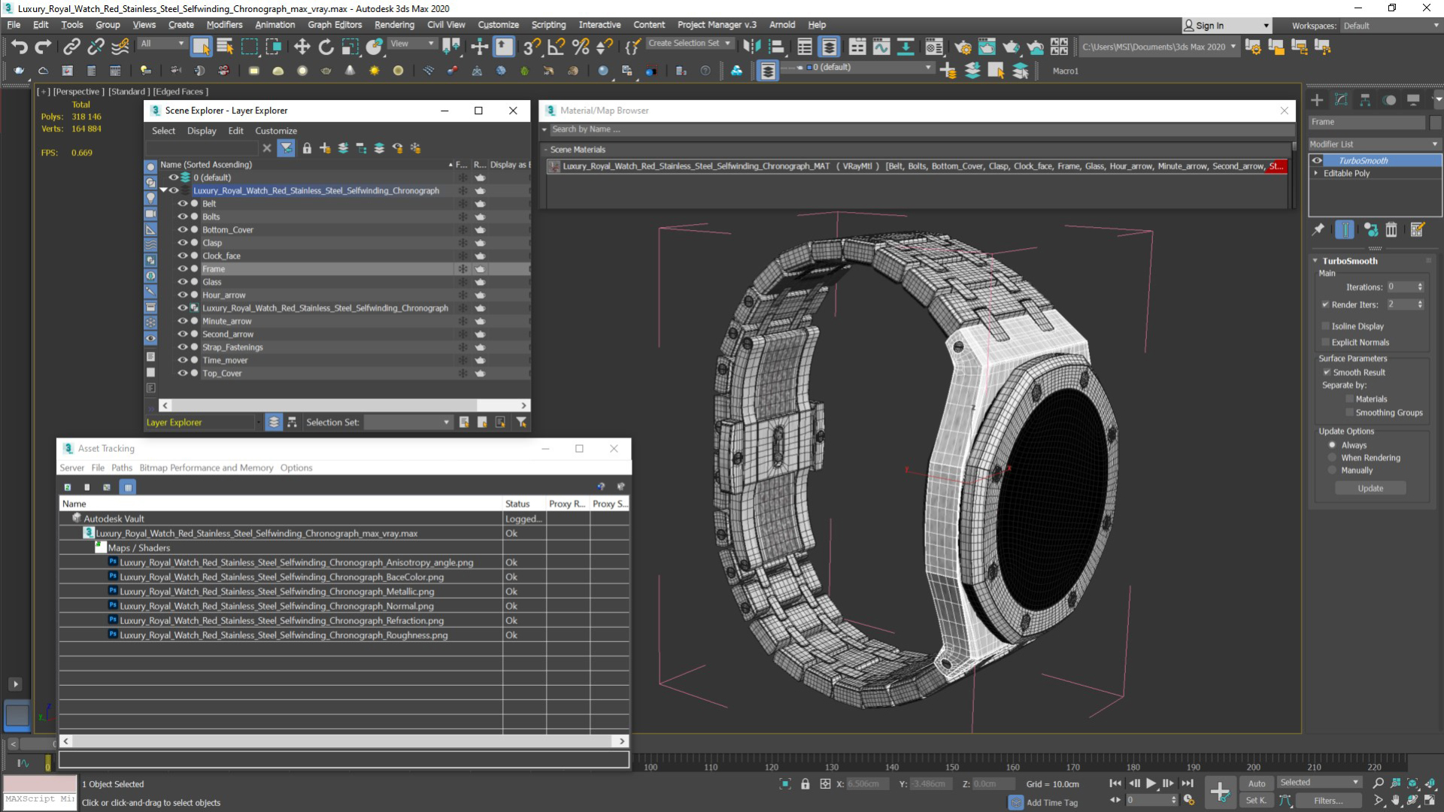Click Configure Modifier Sets icon

pos(1418,230)
